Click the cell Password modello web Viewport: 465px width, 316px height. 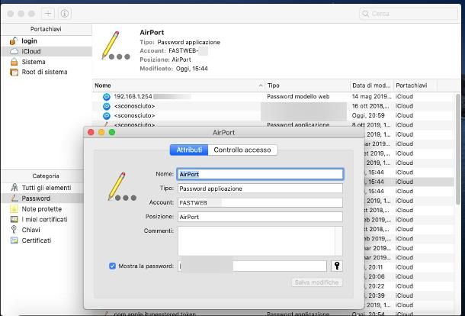point(298,96)
